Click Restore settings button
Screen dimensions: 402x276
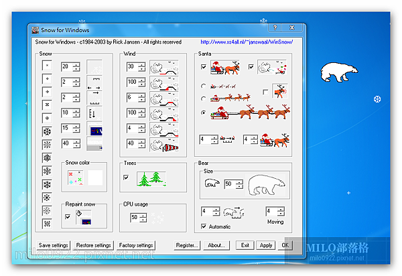coord(93,245)
